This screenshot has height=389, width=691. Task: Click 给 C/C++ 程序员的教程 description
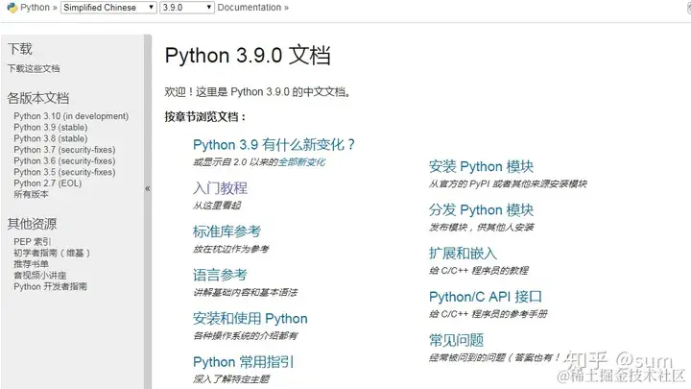click(x=479, y=271)
